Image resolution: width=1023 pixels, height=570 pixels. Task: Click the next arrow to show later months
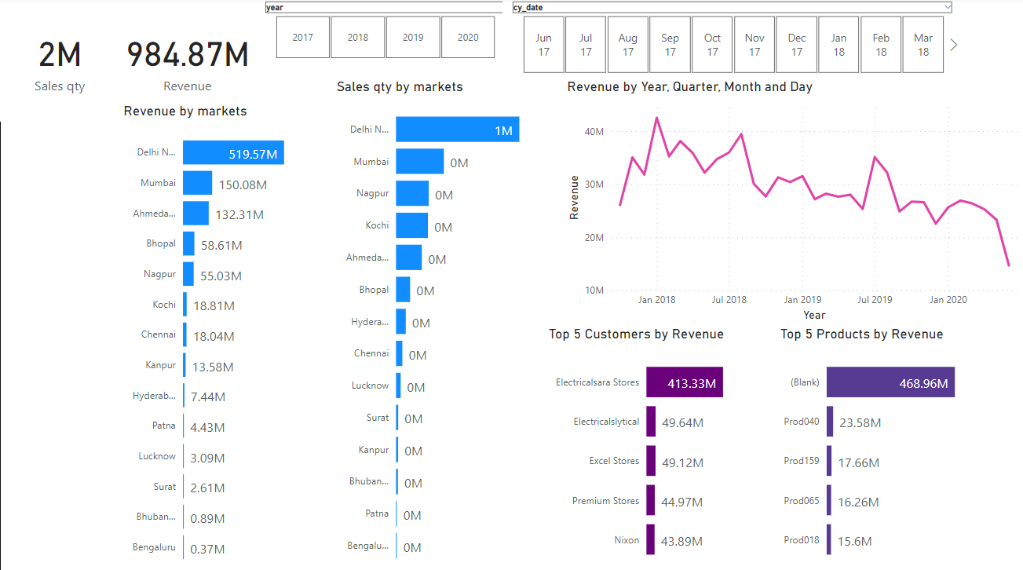952,44
